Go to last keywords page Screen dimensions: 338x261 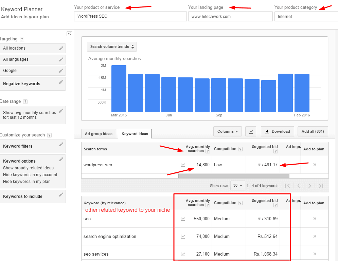tap(321, 186)
